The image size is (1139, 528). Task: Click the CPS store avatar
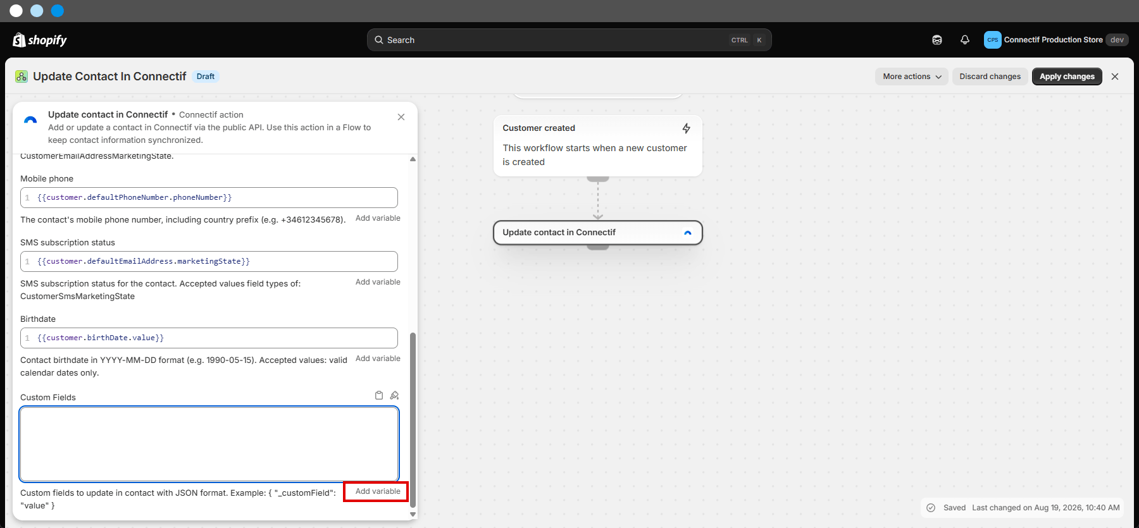[992, 40]
